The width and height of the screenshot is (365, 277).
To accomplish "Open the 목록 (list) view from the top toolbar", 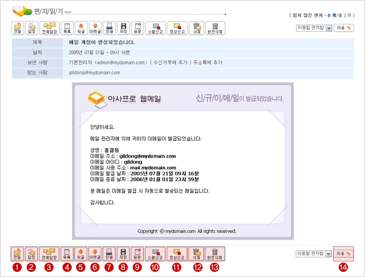I will point(67,28).
